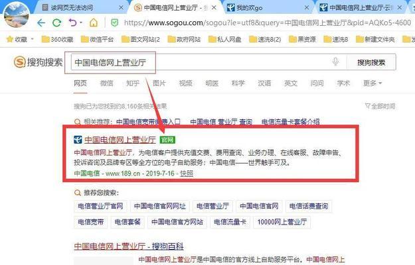Open the 新建文件夹 bookmark folder

(x=375, y=39)
